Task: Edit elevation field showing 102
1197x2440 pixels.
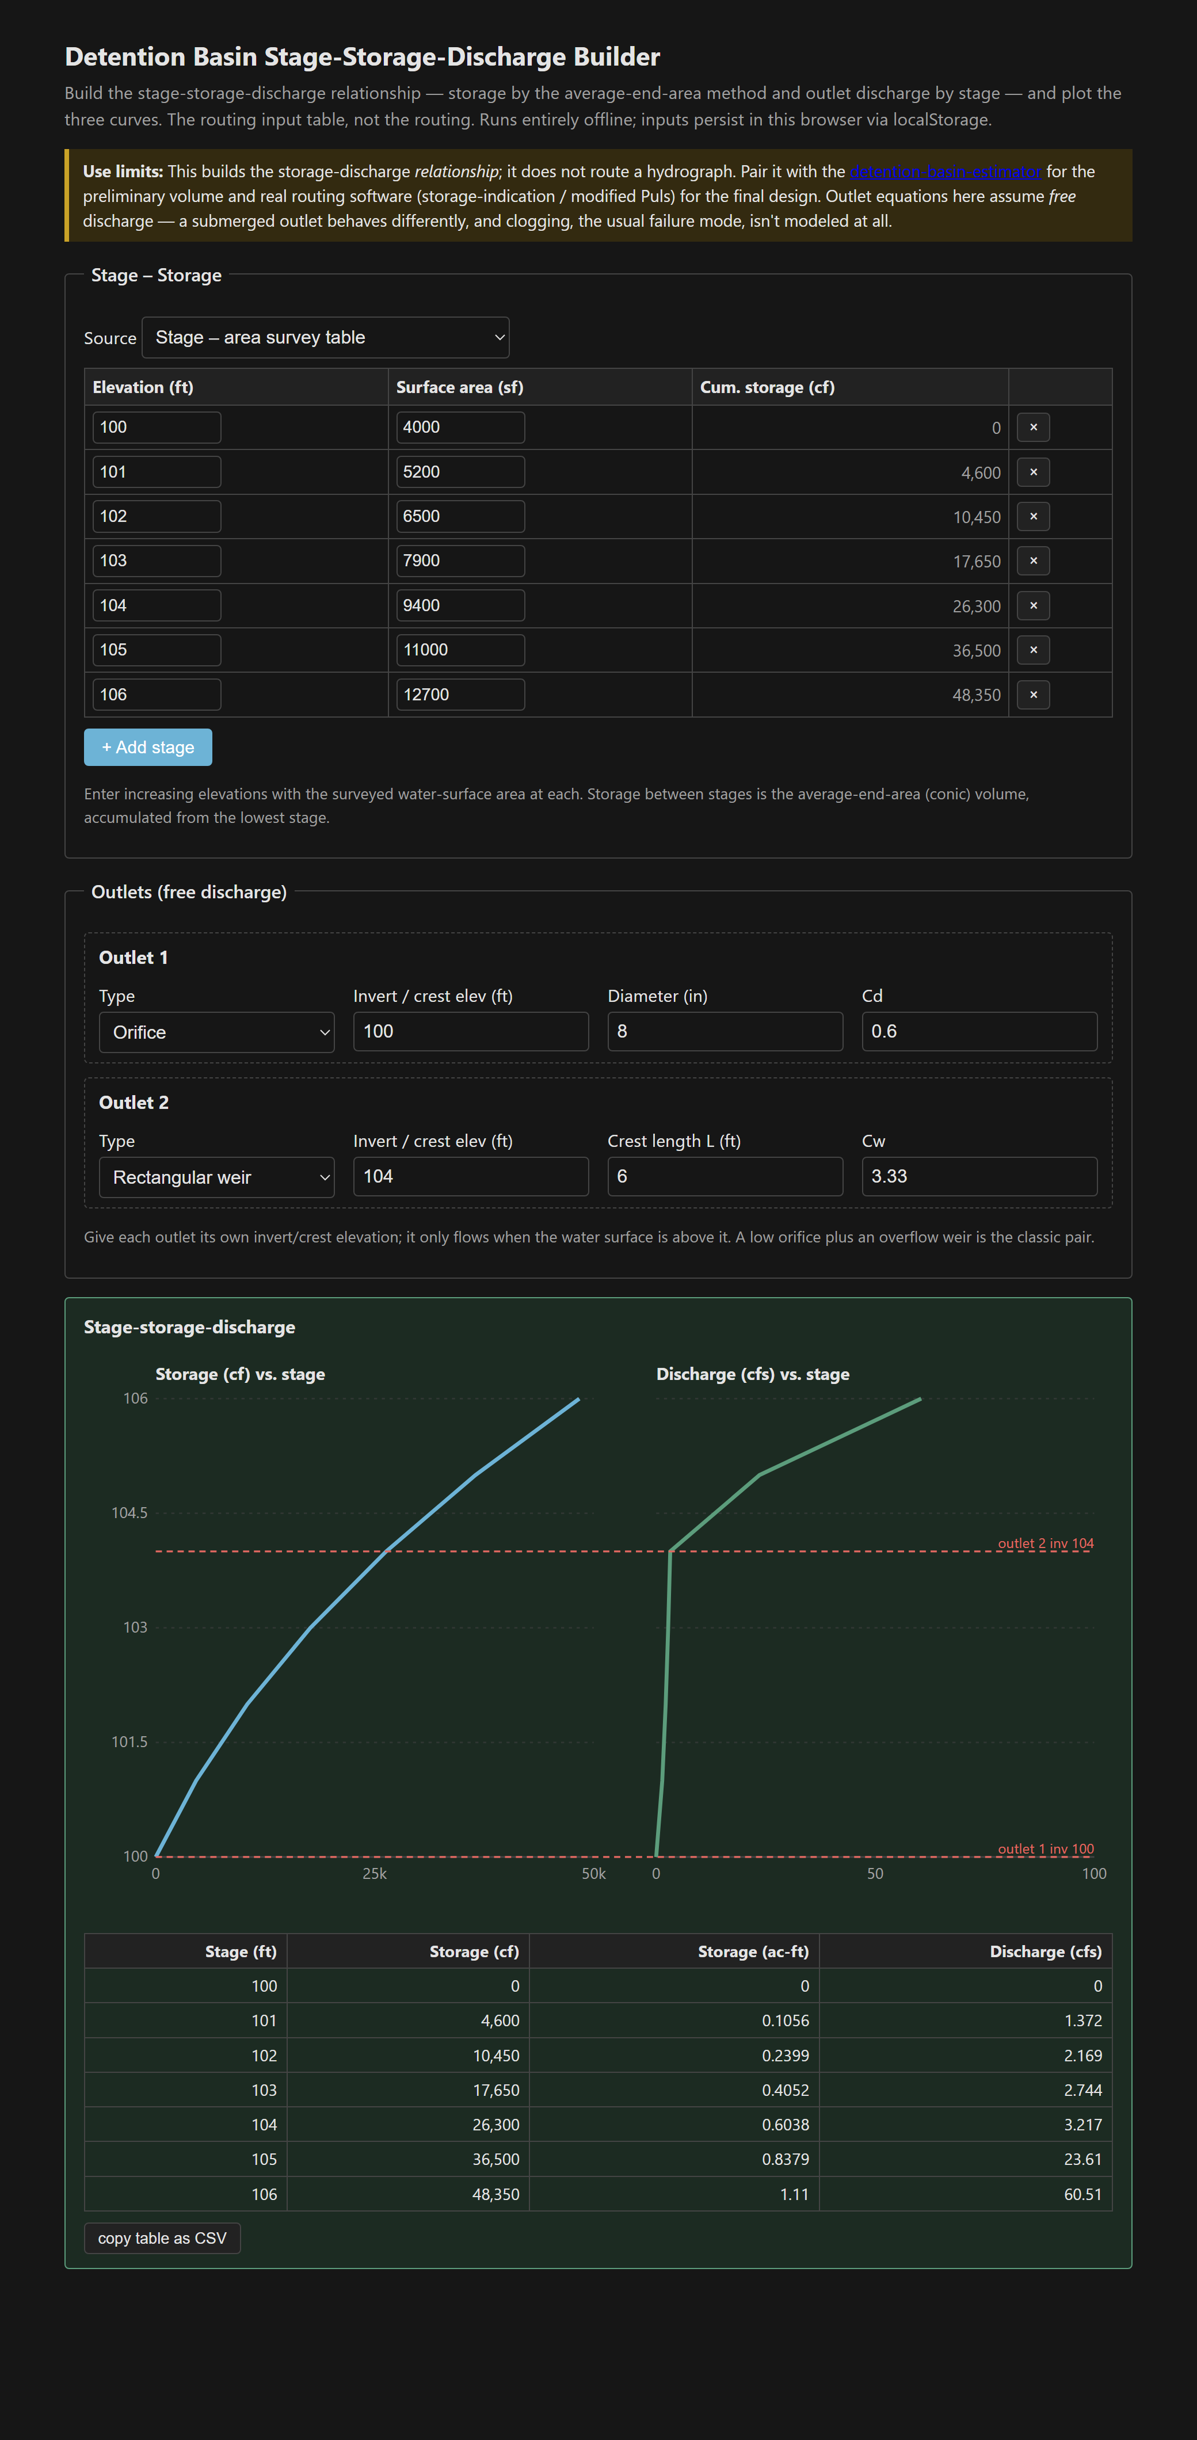Action: click(157, 516)
